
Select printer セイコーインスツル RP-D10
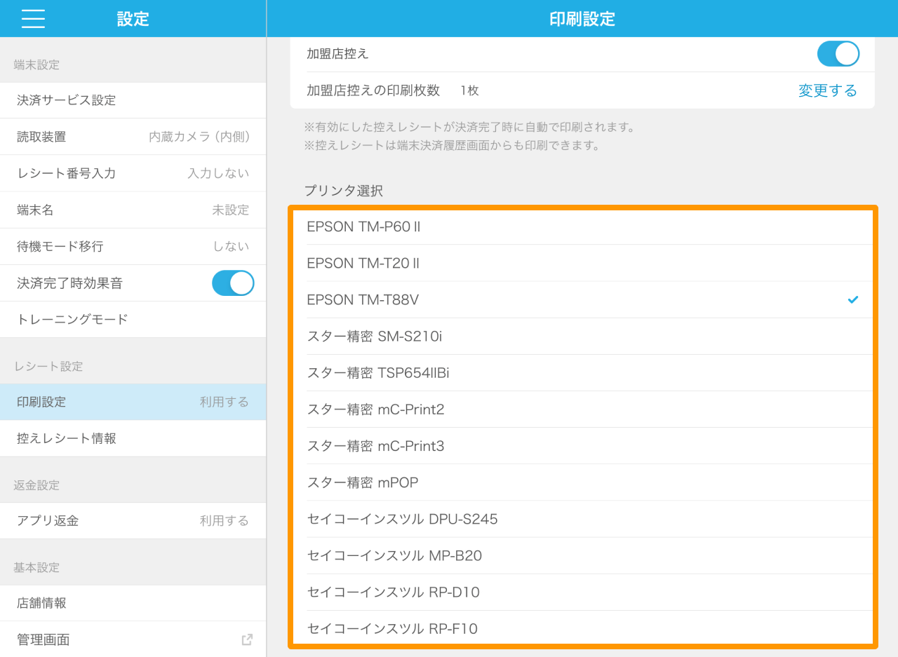point(582,592)
